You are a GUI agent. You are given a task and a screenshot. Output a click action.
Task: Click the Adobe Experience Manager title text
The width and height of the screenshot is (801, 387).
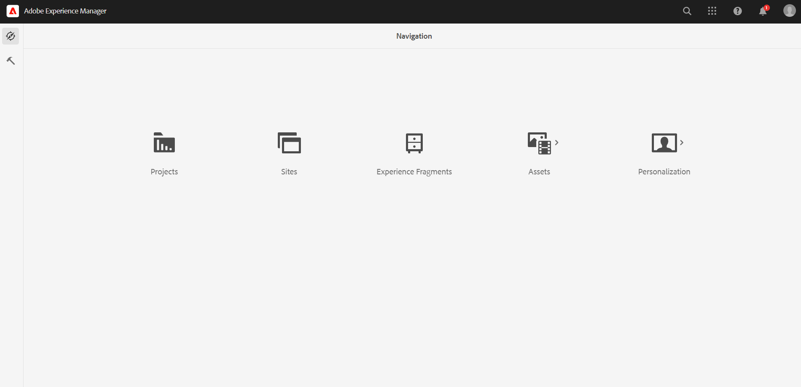coord(65,11)
